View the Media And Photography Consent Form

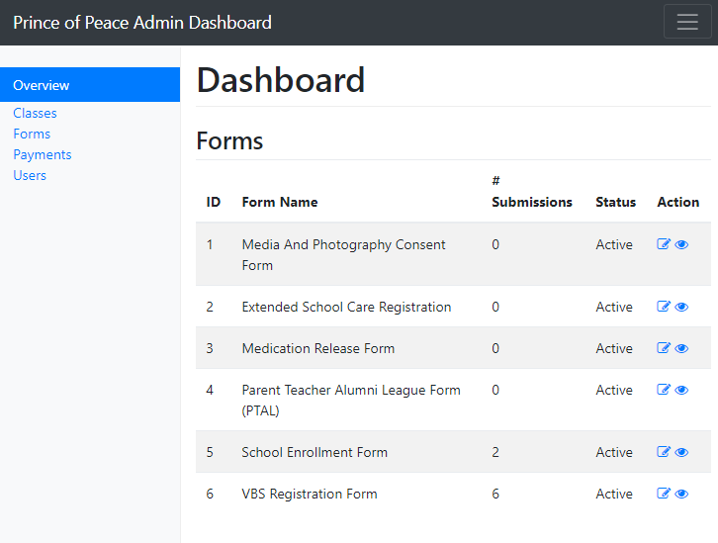pos(681,244)
